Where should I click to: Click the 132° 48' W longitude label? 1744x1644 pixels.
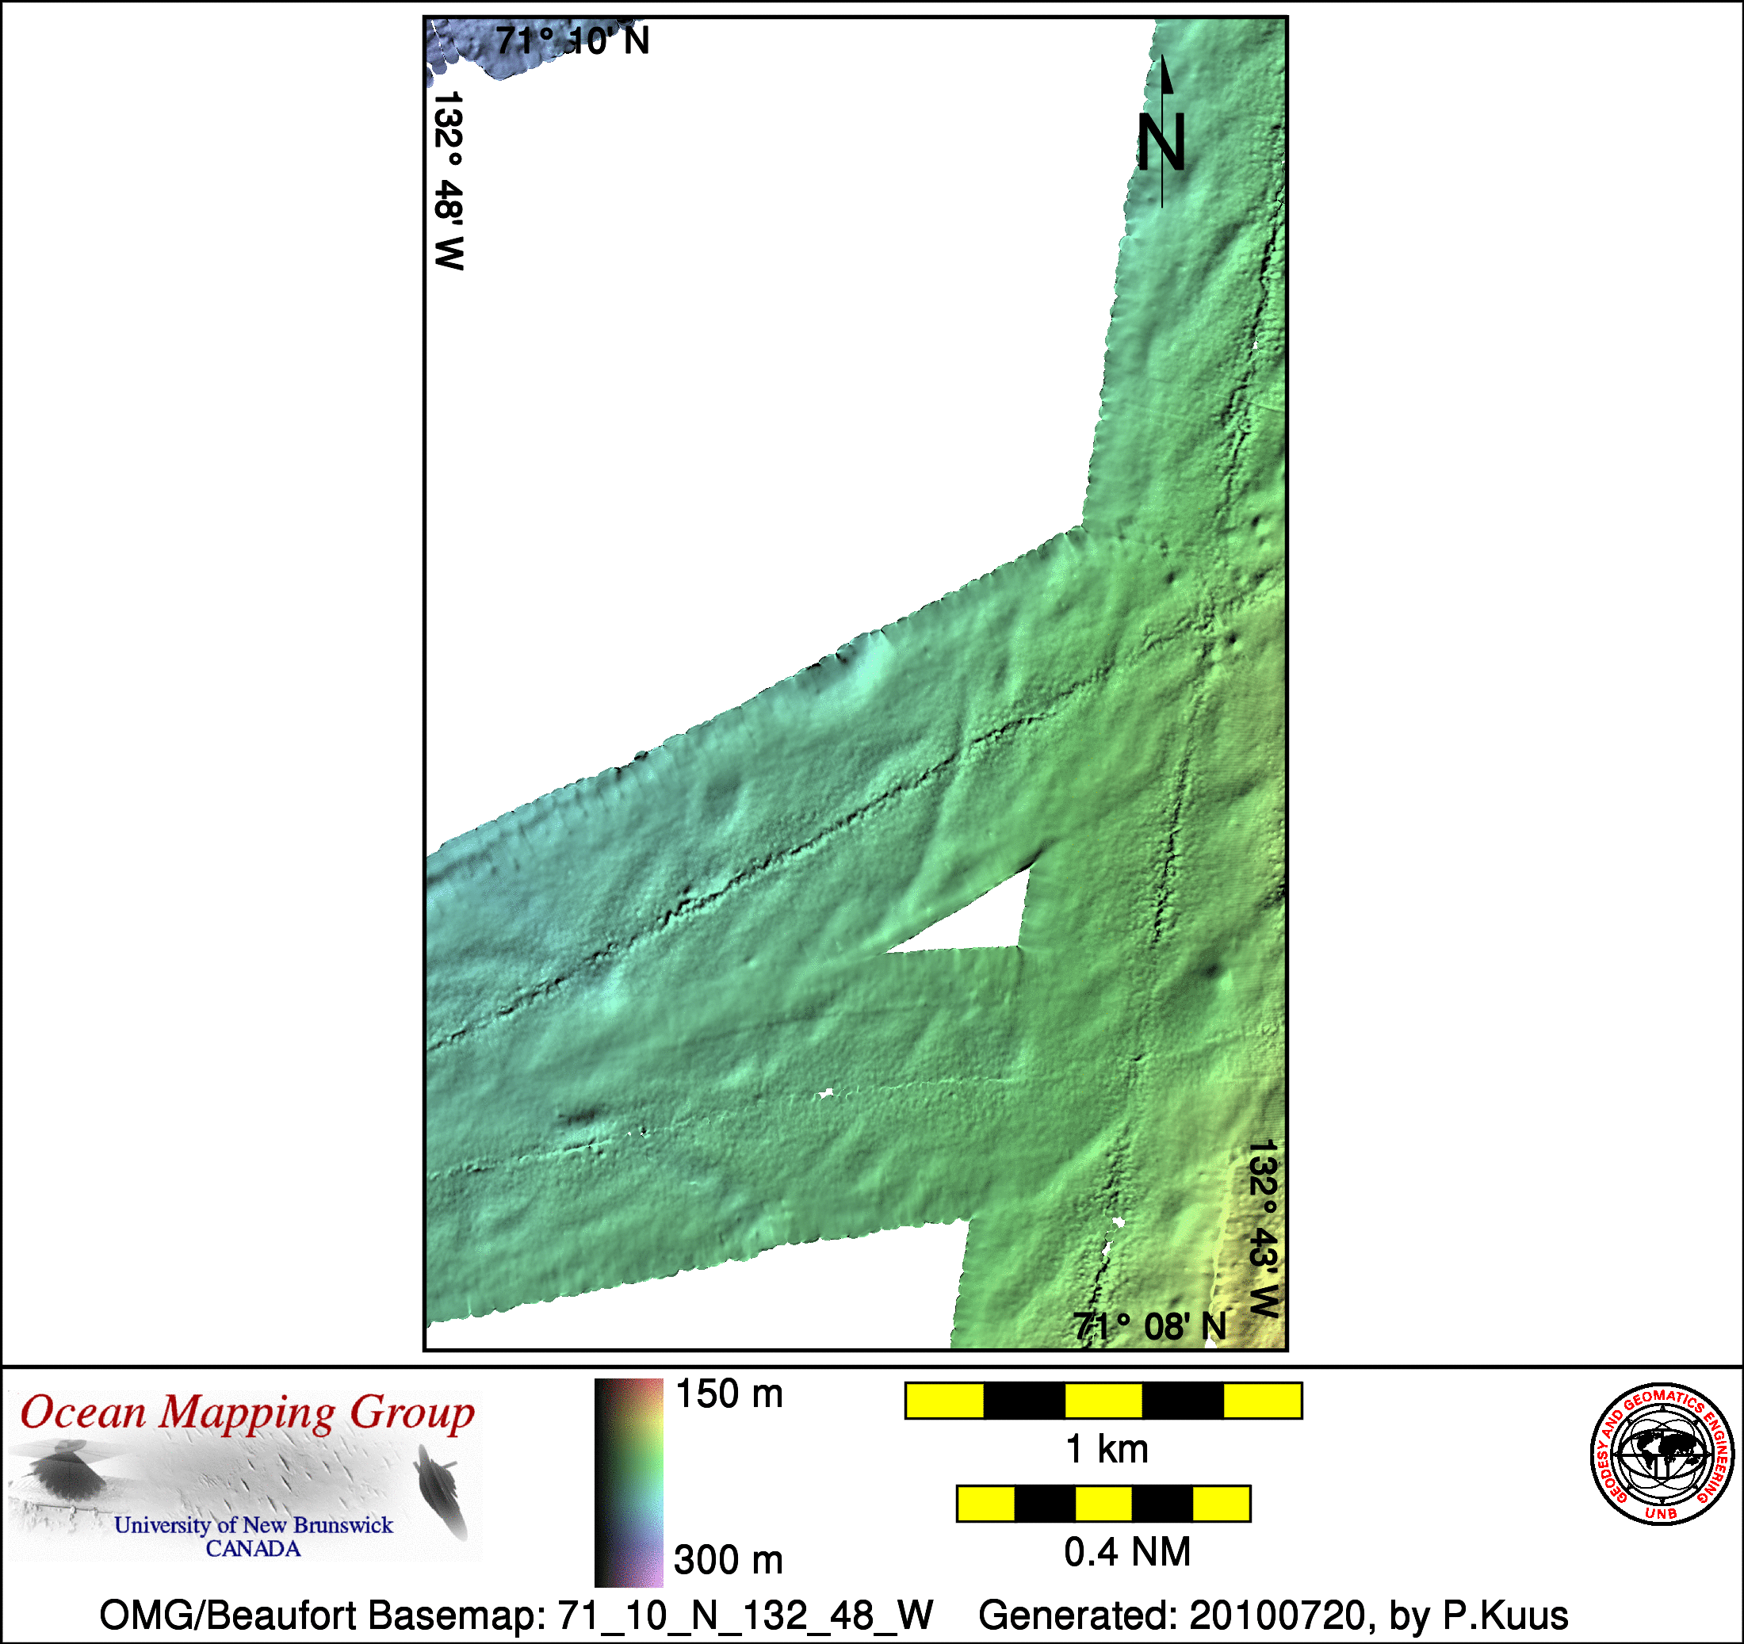[x=448, y=180]
